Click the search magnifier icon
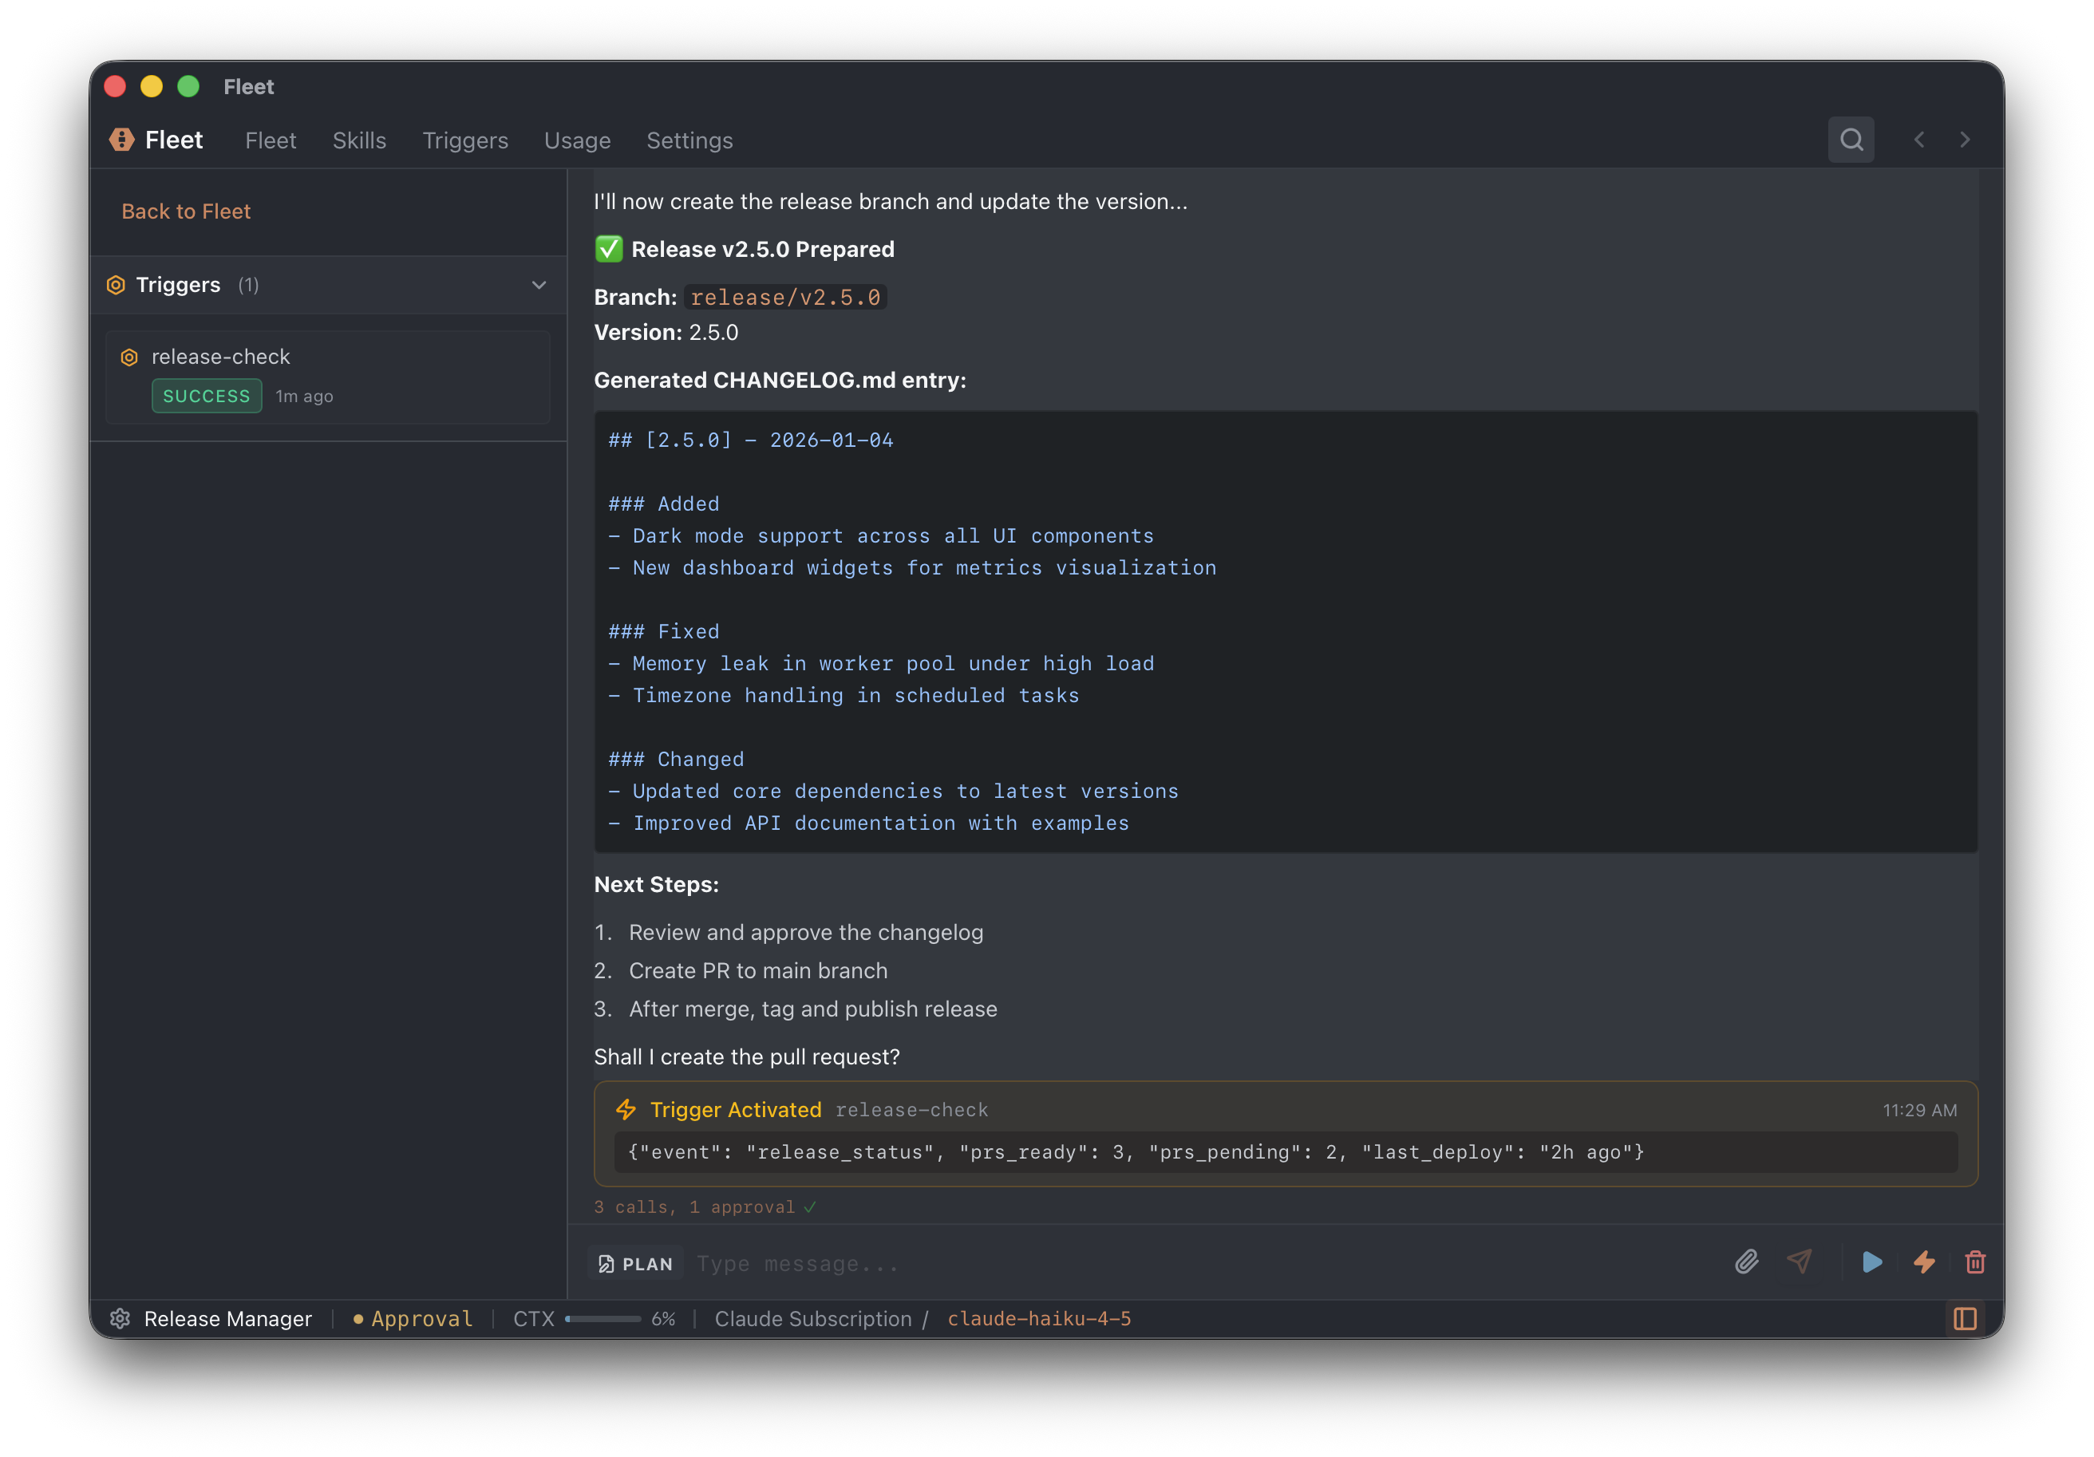The width and height of the screenshot is (2094, 1457). 1851,140
